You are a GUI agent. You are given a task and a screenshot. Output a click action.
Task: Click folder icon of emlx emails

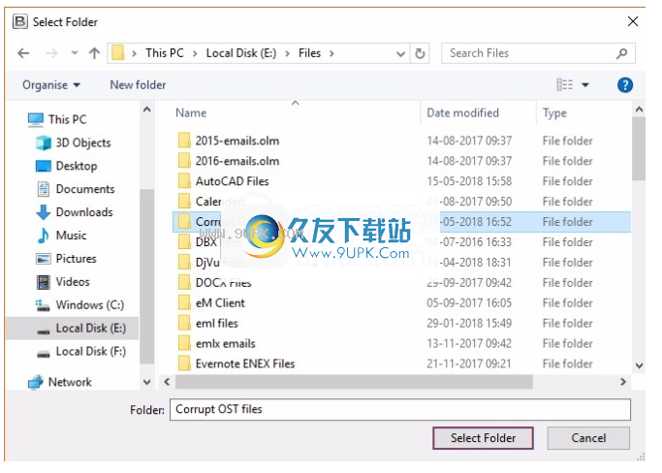[x=184, y=343]
